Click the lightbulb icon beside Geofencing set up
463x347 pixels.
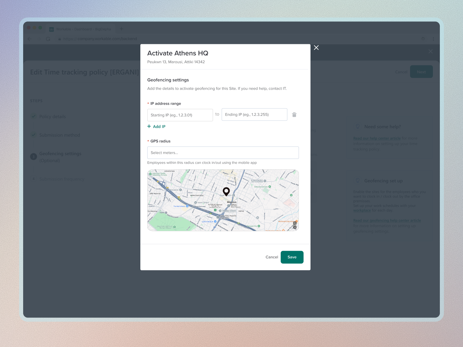(358, 180)
